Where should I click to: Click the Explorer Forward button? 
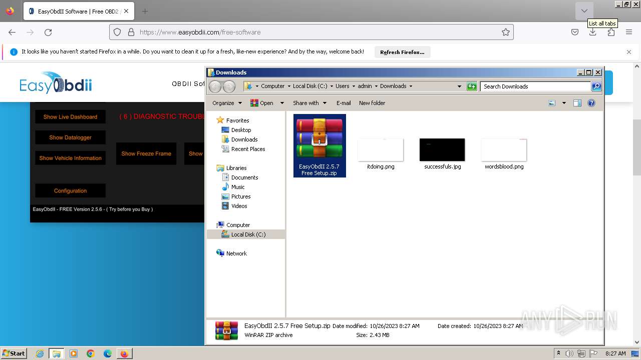[229, 86]
